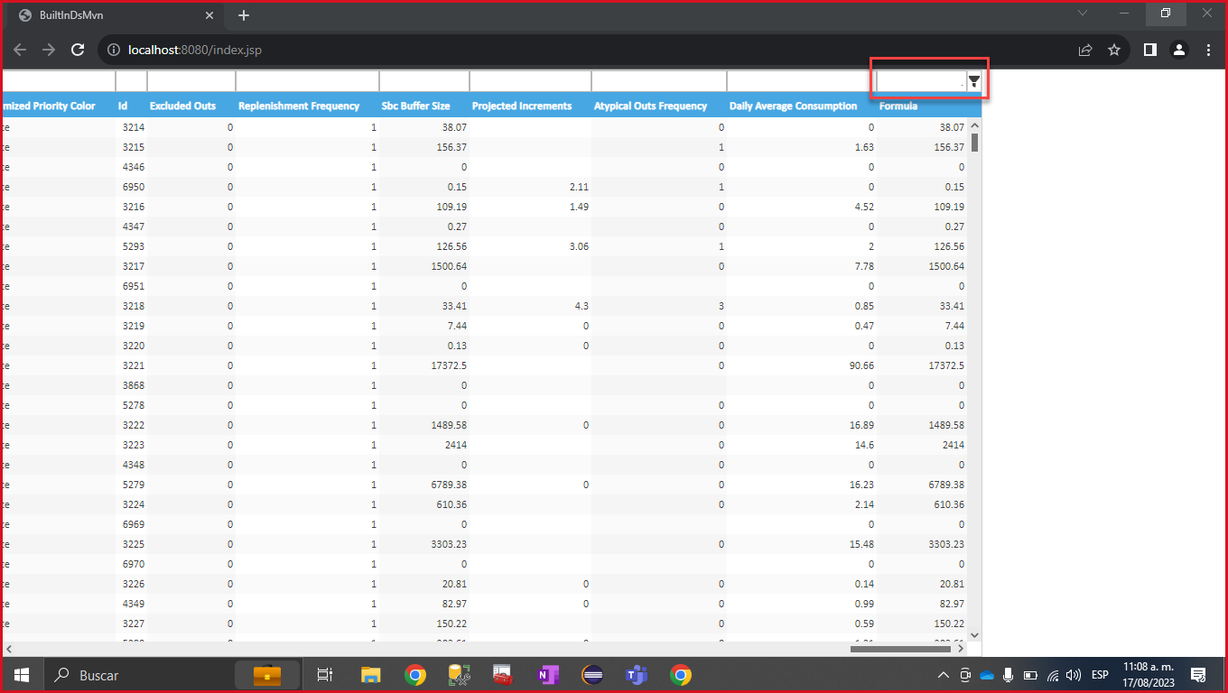Open the Chrome profile avatar
The image size is (1228, 693).
[x=1179, y=51]
